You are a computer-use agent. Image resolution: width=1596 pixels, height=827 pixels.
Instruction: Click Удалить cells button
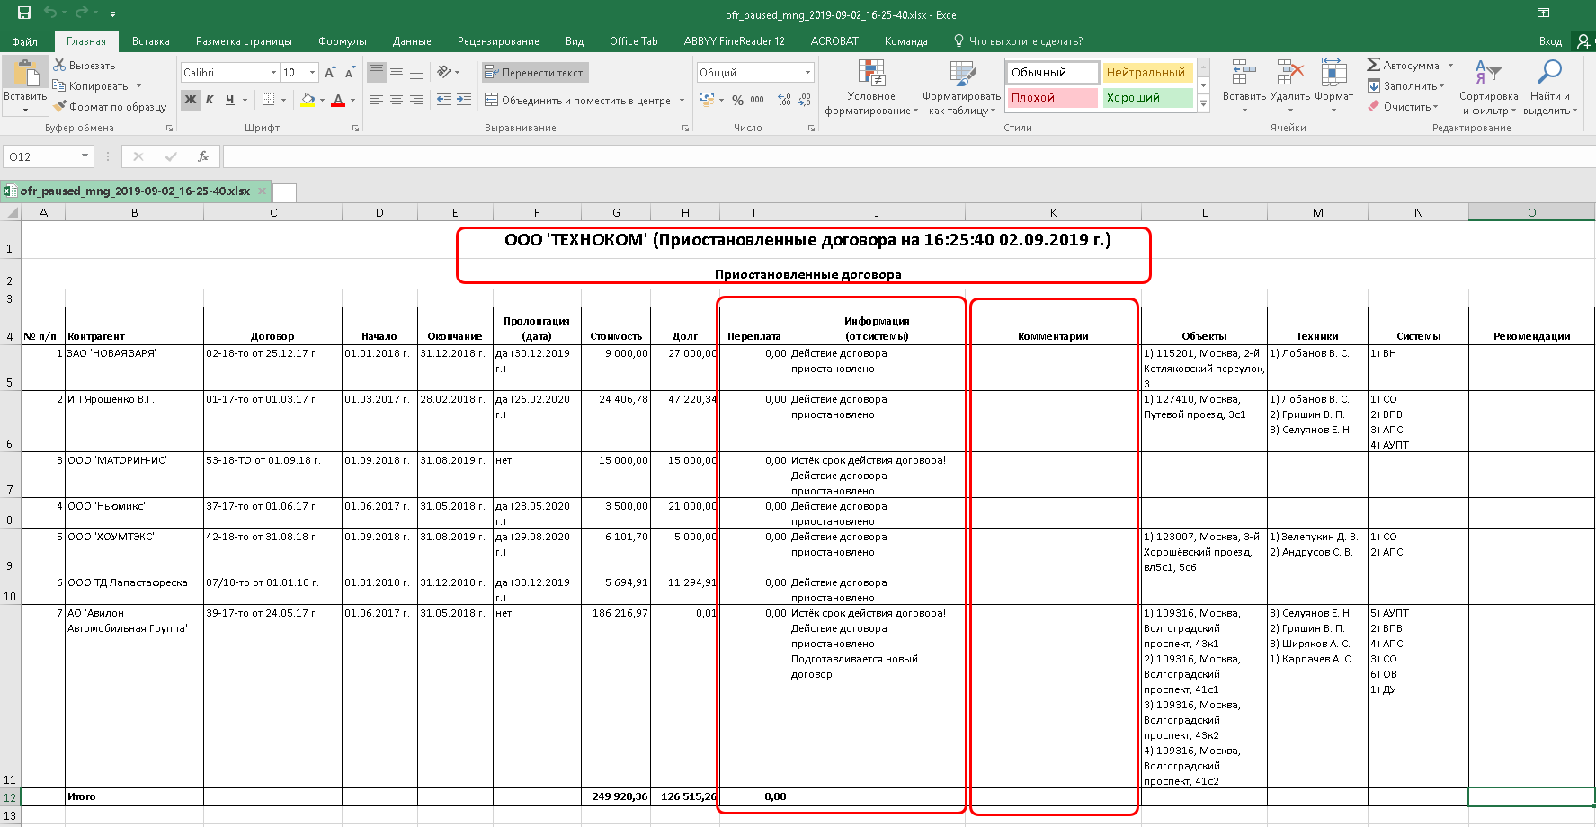(x=1290, y=86)
